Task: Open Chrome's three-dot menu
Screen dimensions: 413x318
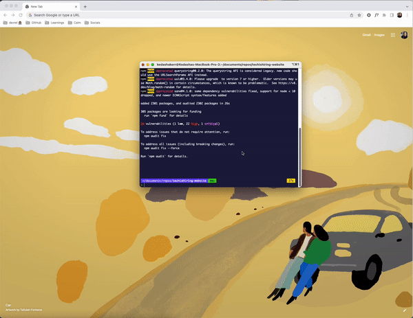Action: point(407,15)
